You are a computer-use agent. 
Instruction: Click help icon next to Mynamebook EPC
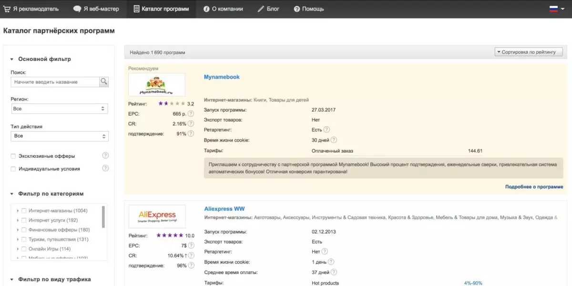pos(191,114)
